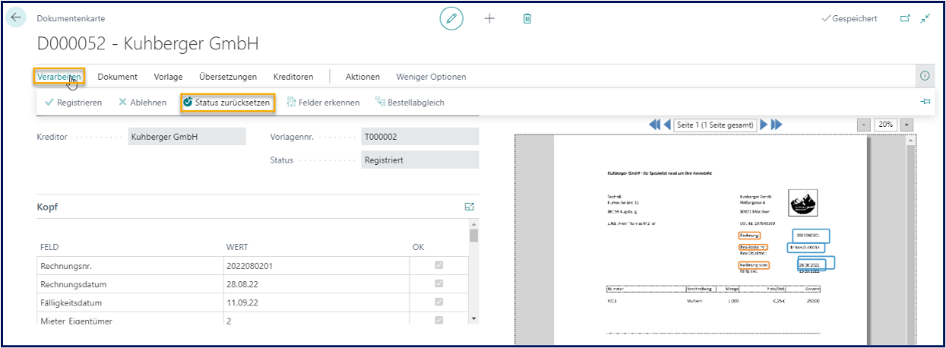This screenshot has width=946, height=348.
Task: Toggle OK checkbox for Rechnungsdatum
Action: tap(438, 284)
